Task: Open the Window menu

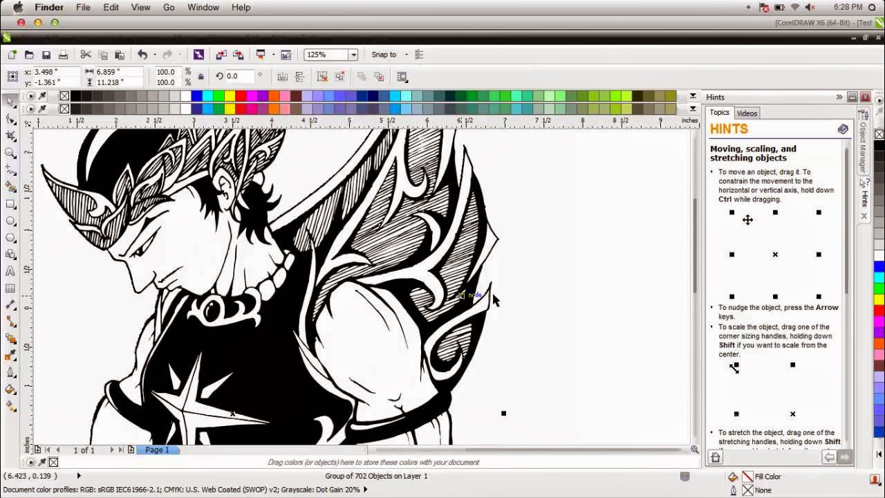Action: click(203, 7)
